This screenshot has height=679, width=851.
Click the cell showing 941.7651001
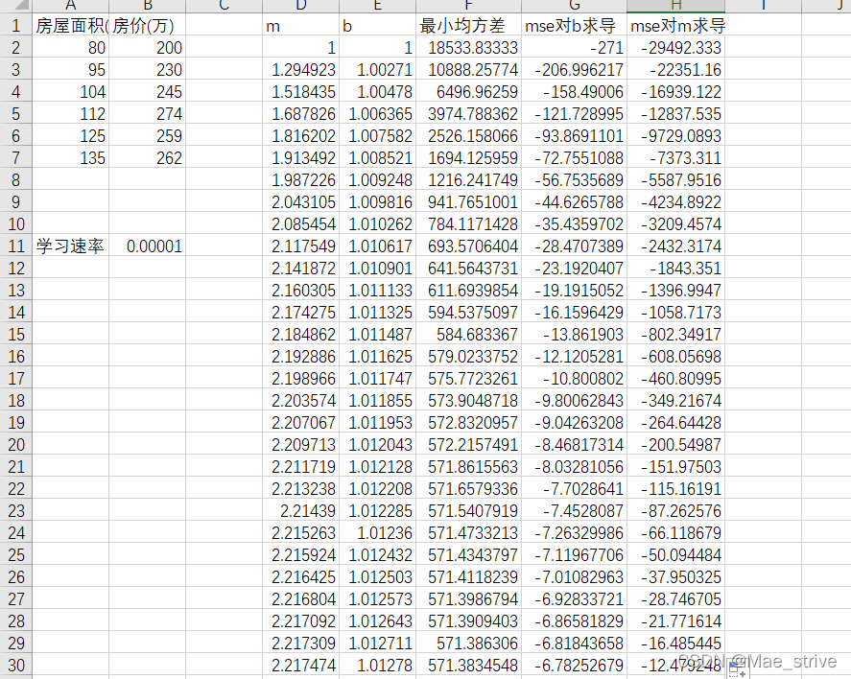[x=469, y=202]
